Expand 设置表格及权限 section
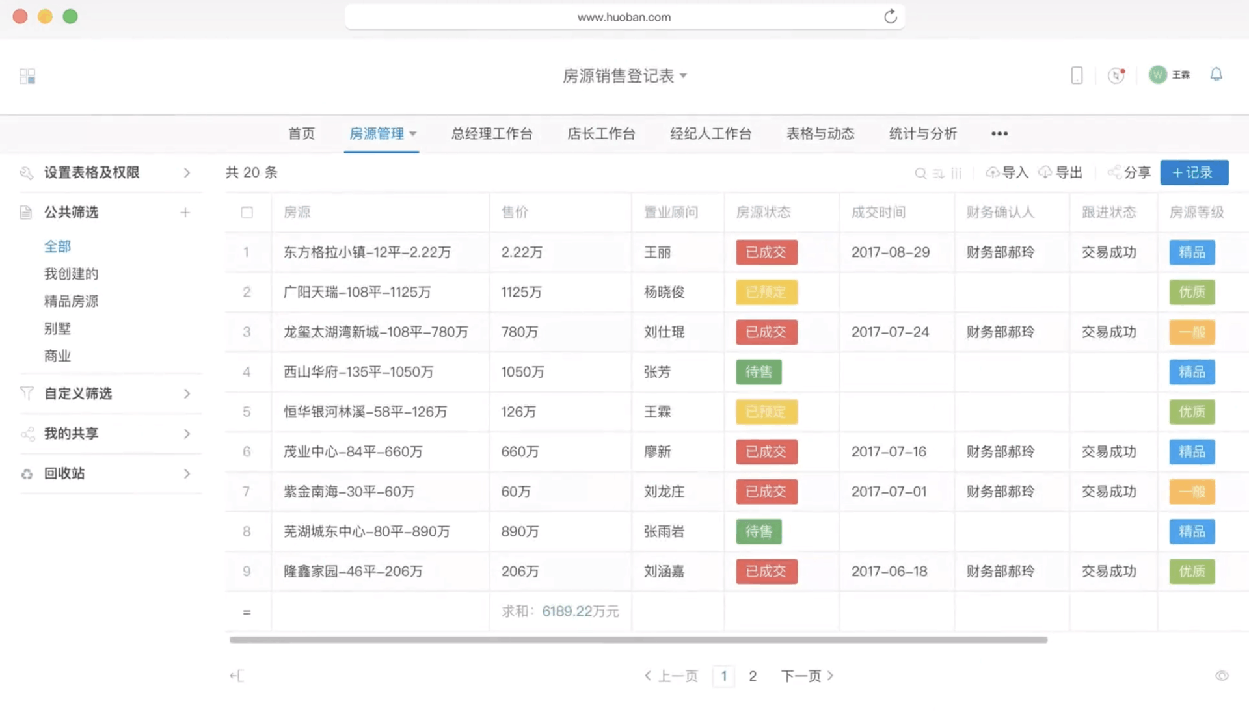 [187, 173]
